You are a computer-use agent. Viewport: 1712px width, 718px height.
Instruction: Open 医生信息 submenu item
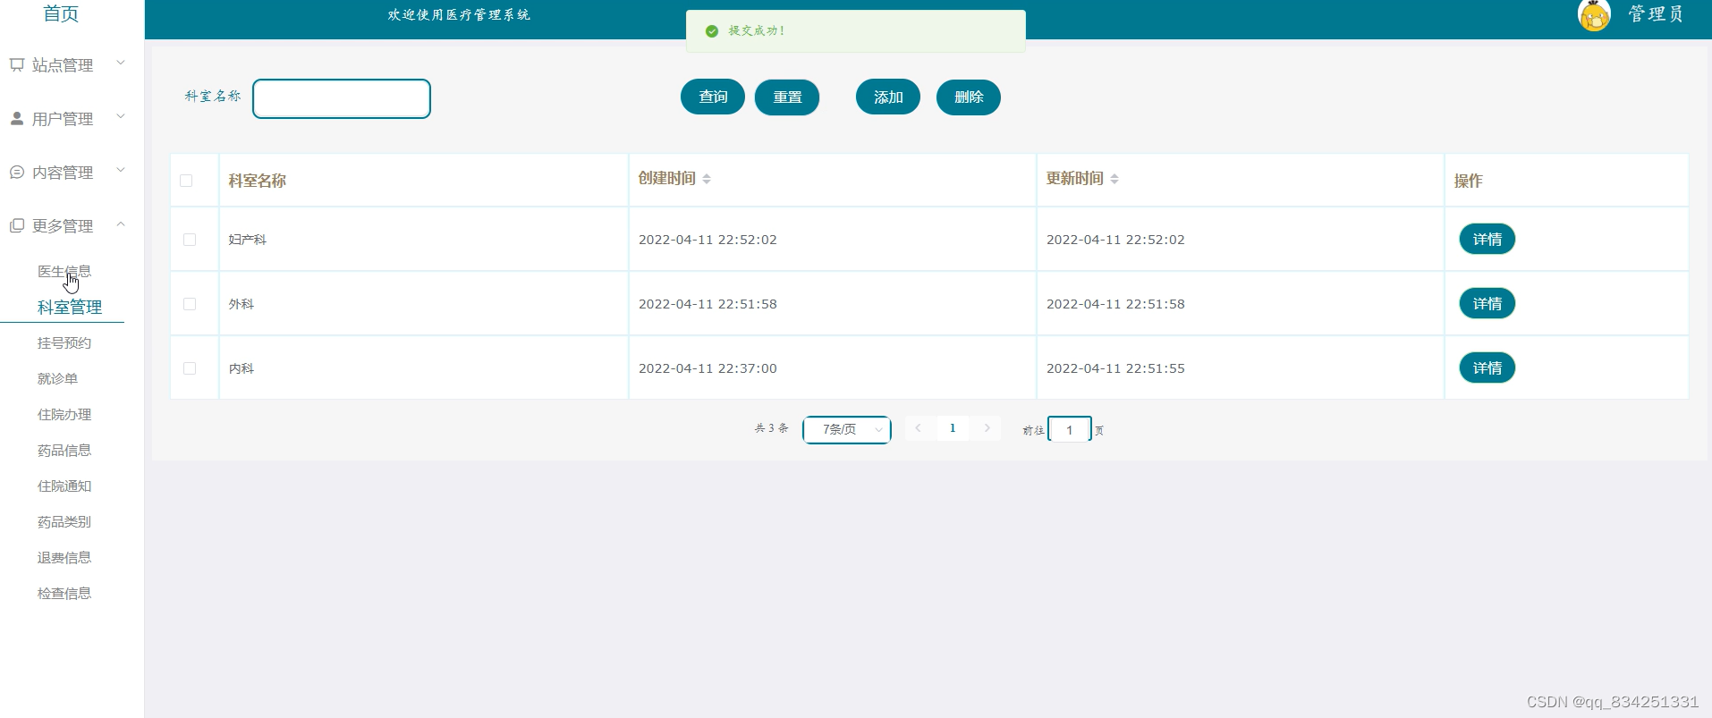(x=64, y=271)
